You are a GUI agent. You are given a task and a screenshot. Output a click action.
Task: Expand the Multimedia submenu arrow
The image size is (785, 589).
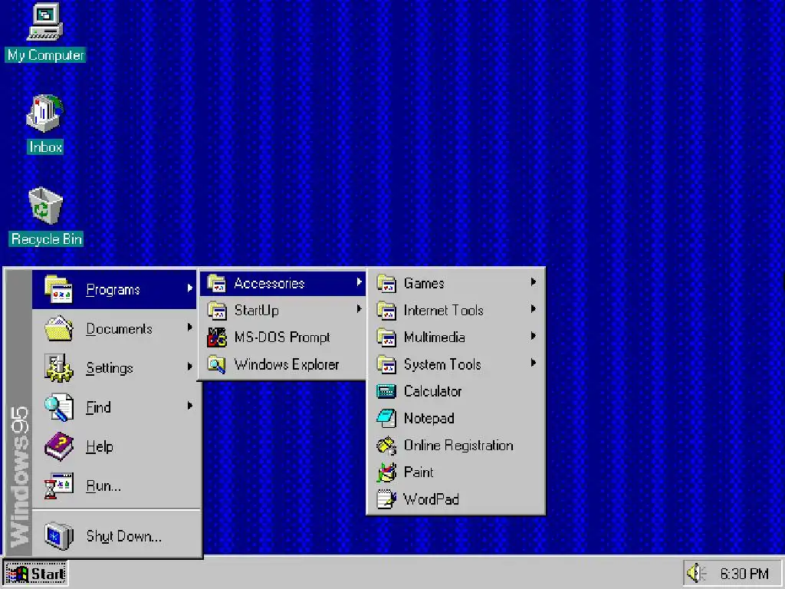pyautogui.click(x=534, y=336)
